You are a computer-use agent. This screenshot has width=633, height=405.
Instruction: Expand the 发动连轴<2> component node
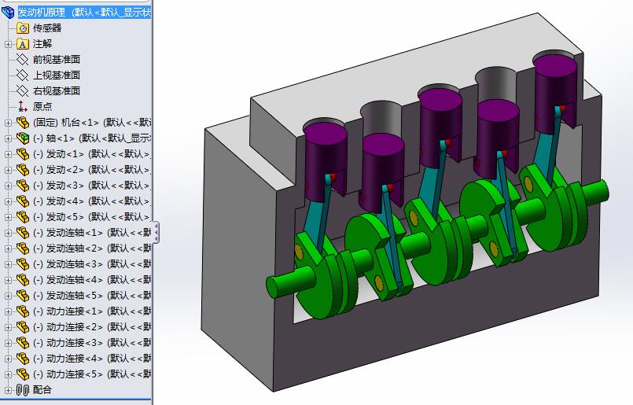pyautogui.click(x=8, y=249)
